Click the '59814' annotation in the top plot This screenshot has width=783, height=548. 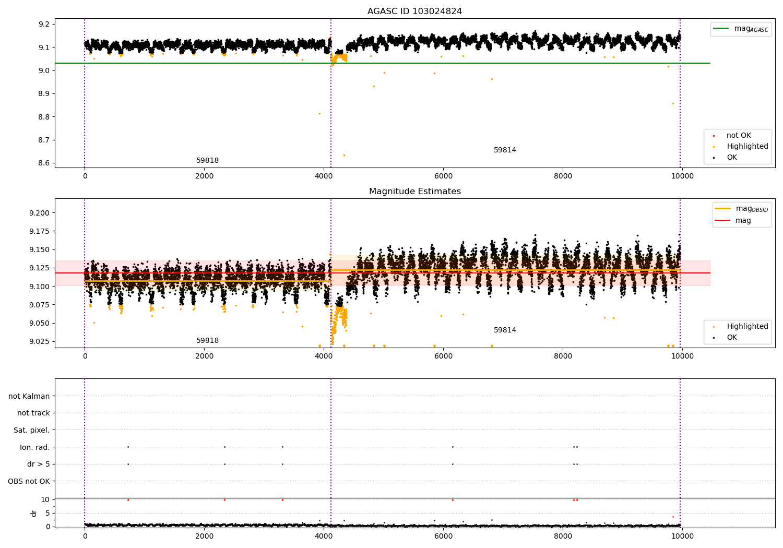[505, 150]
